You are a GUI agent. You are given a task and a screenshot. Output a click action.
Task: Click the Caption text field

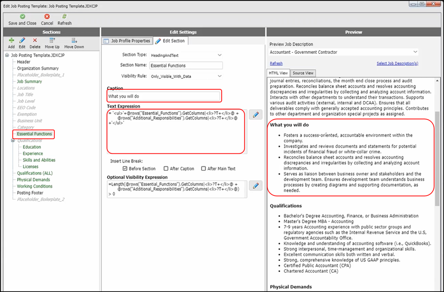[x=164, y=96]
